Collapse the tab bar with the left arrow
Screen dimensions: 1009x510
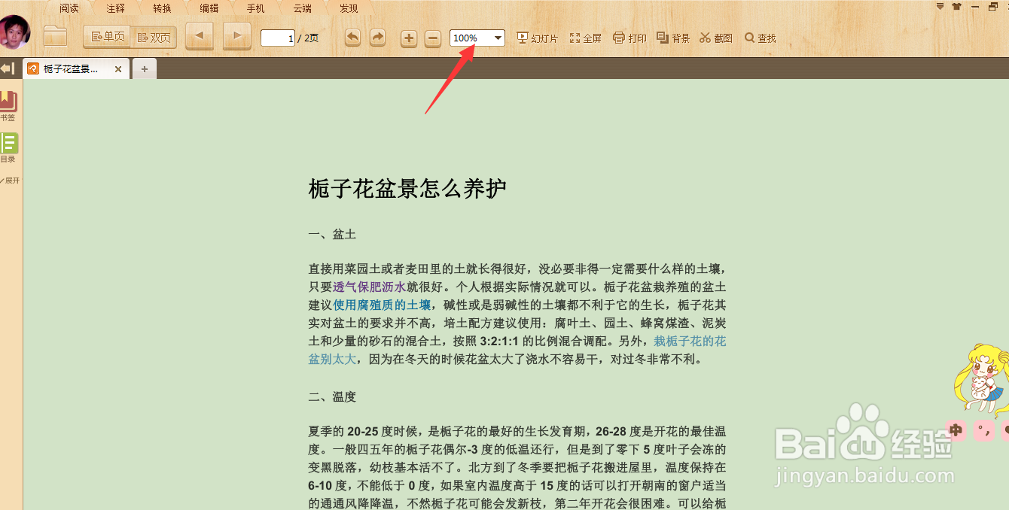(x=8, y=68)
